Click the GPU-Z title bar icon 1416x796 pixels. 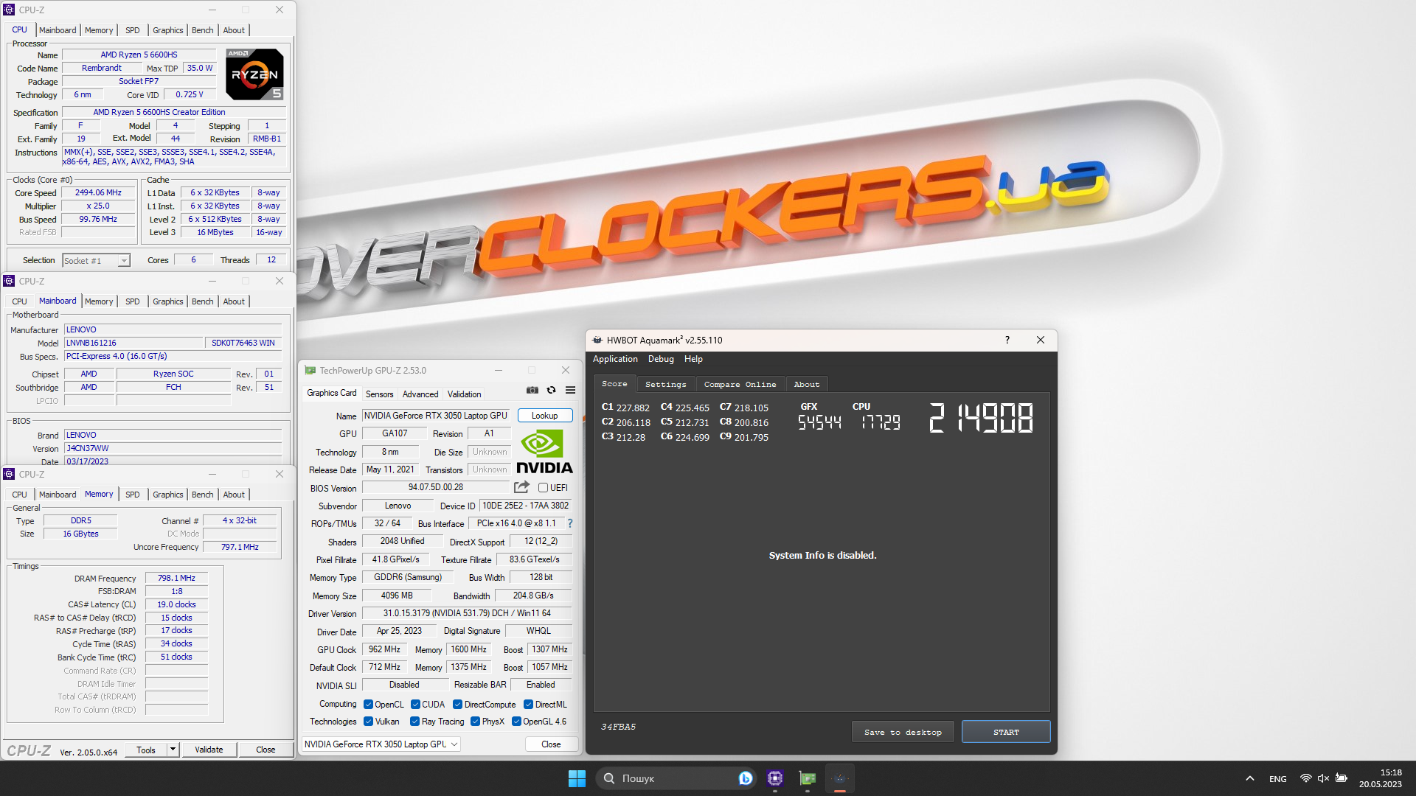point(310,370)
